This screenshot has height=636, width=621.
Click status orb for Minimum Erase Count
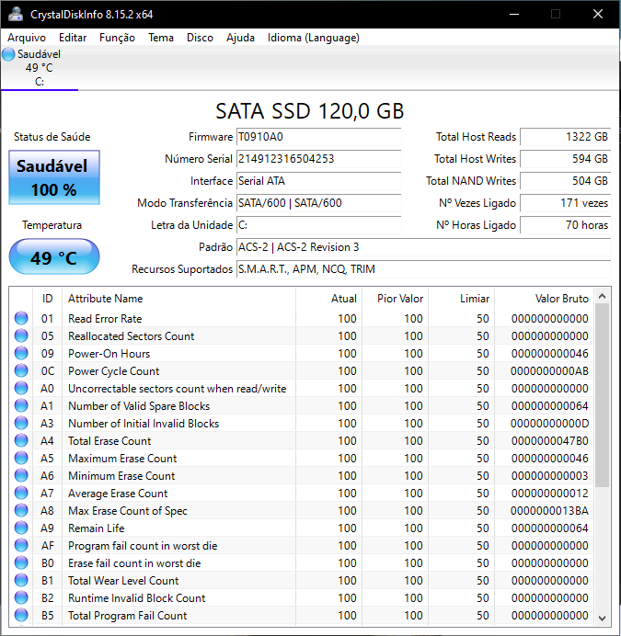tap(21, 475)
